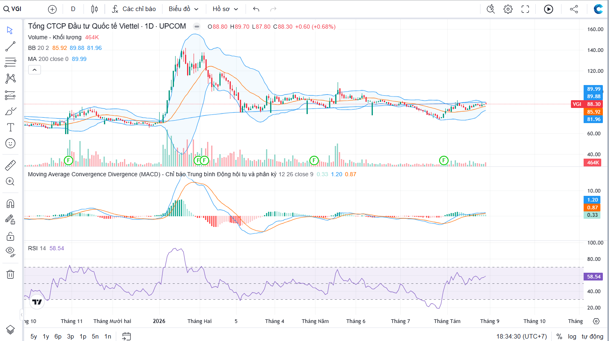The image size is (609, 341).
Task: Open the go-to-date calendar button
Action: coord(126,336)
